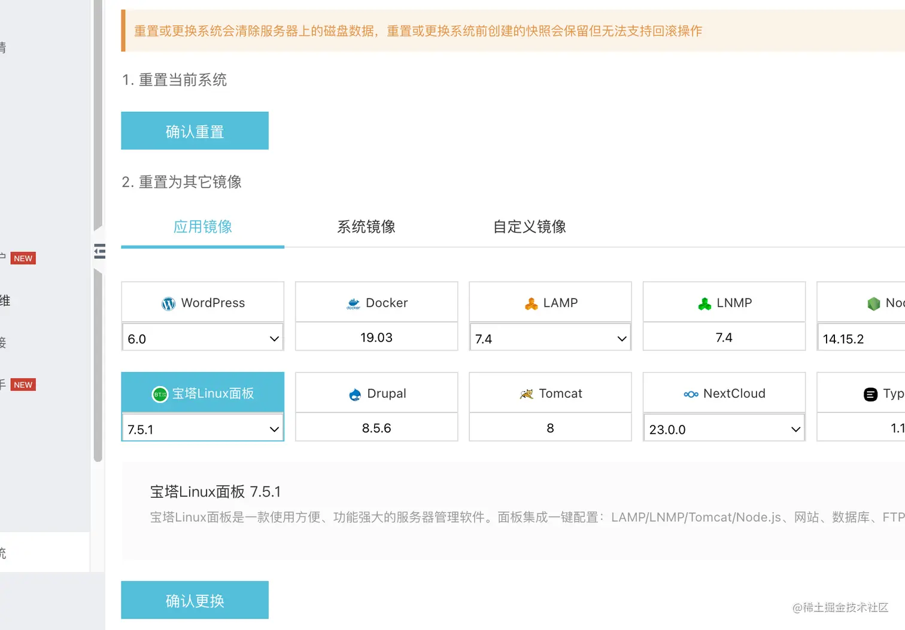Click the 确认更换 button
This screenshot has height=630, width=905.
[x=195, y=600]
